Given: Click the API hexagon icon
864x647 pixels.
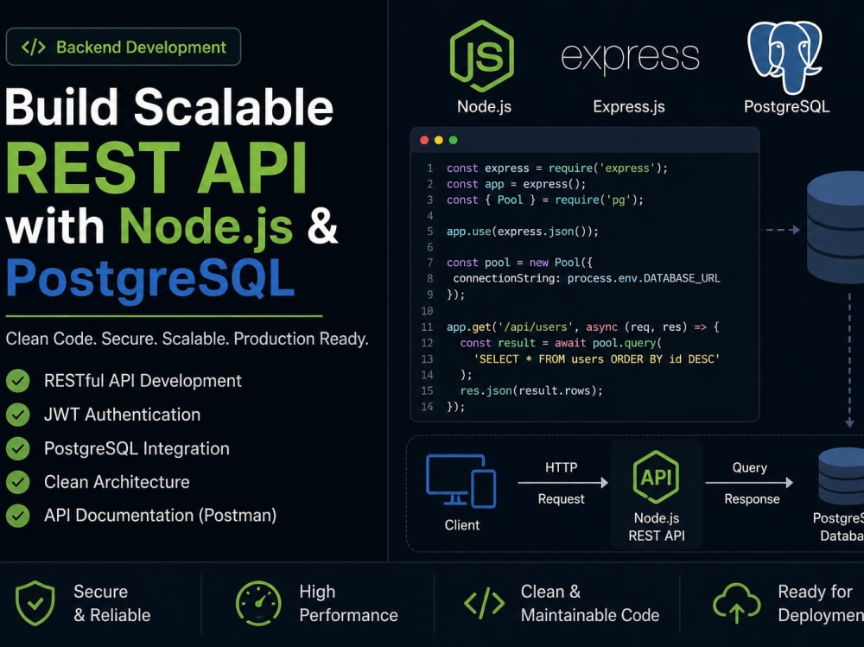Looking at the screenshot, I should 656,477.
